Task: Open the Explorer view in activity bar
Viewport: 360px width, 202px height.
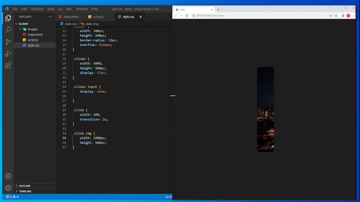Action: (8, 18)
